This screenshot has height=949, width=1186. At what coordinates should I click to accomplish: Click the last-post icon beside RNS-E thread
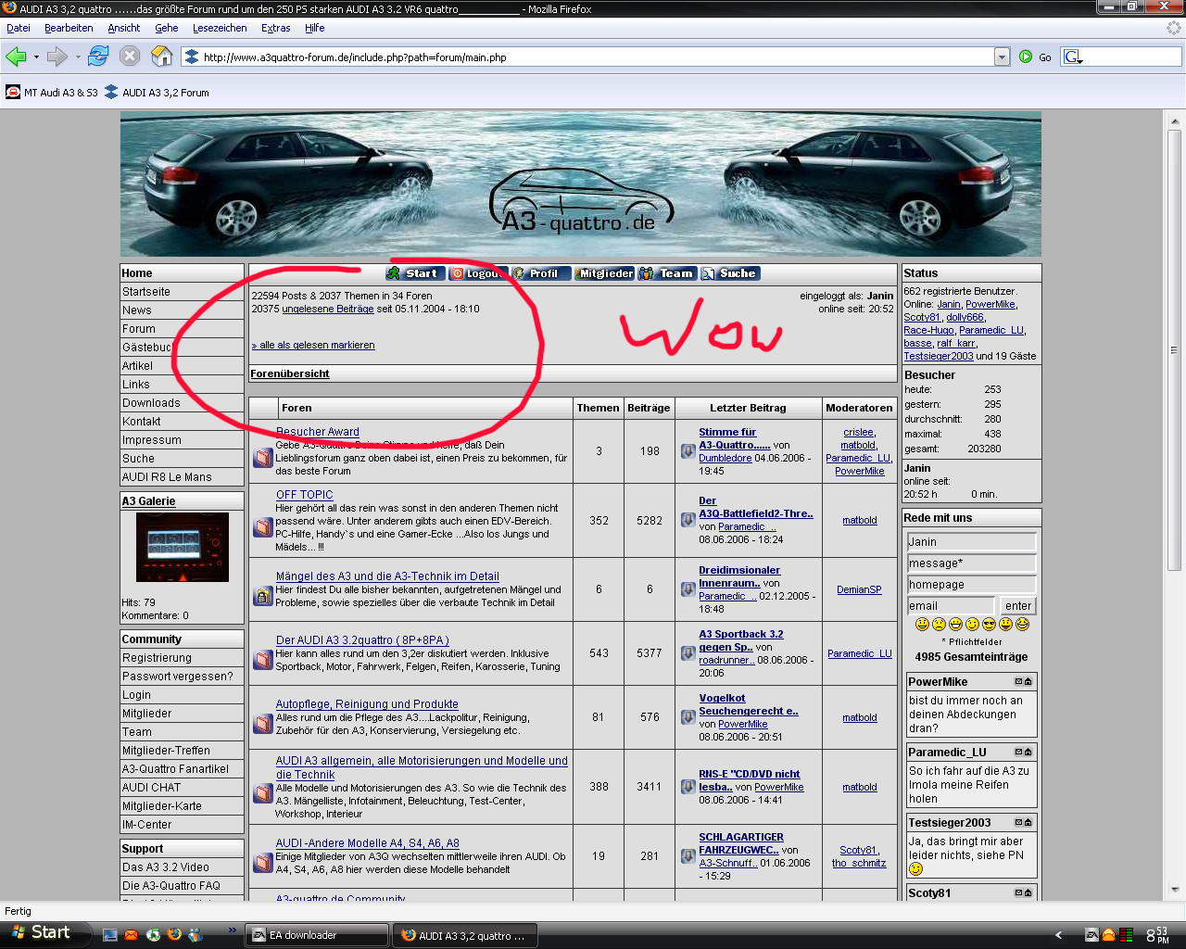(x=688, y=787)
